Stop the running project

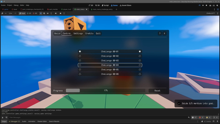tap(206, 6)
